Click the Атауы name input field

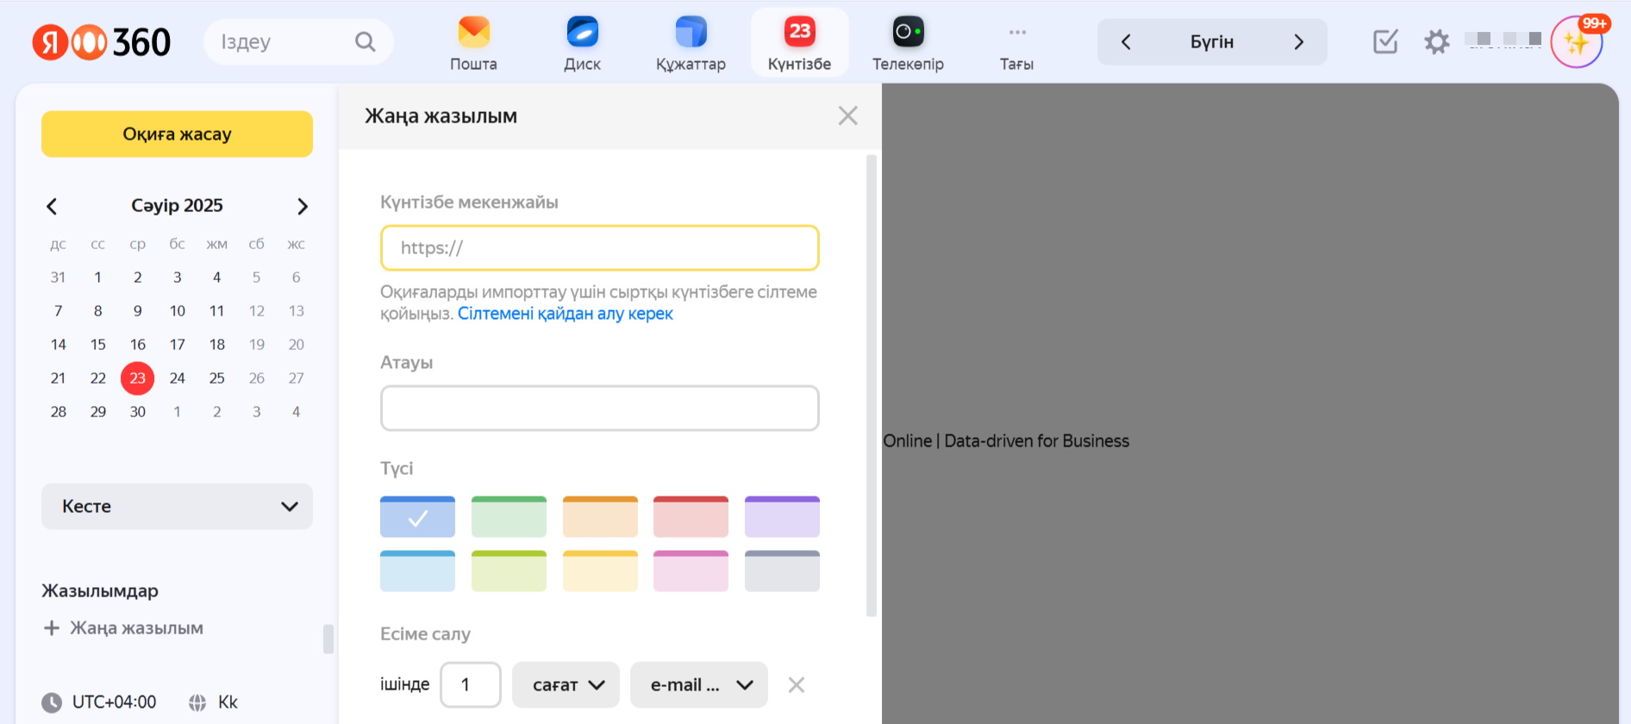tap(599, 408)
